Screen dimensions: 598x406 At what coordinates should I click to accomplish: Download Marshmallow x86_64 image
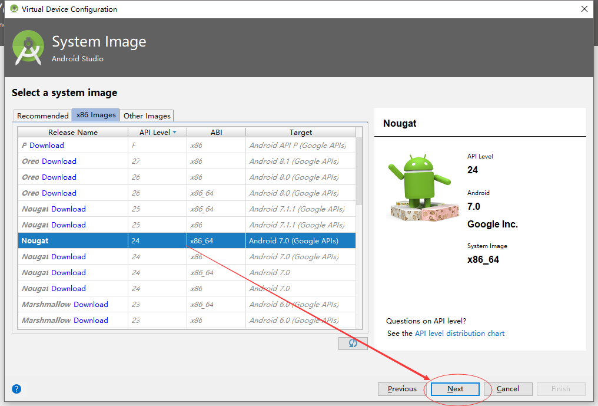[x=91, y=305]
